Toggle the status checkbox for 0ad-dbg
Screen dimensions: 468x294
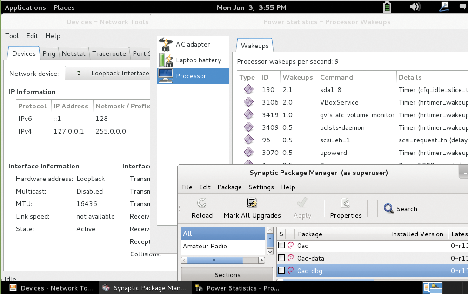click(281, 270)
